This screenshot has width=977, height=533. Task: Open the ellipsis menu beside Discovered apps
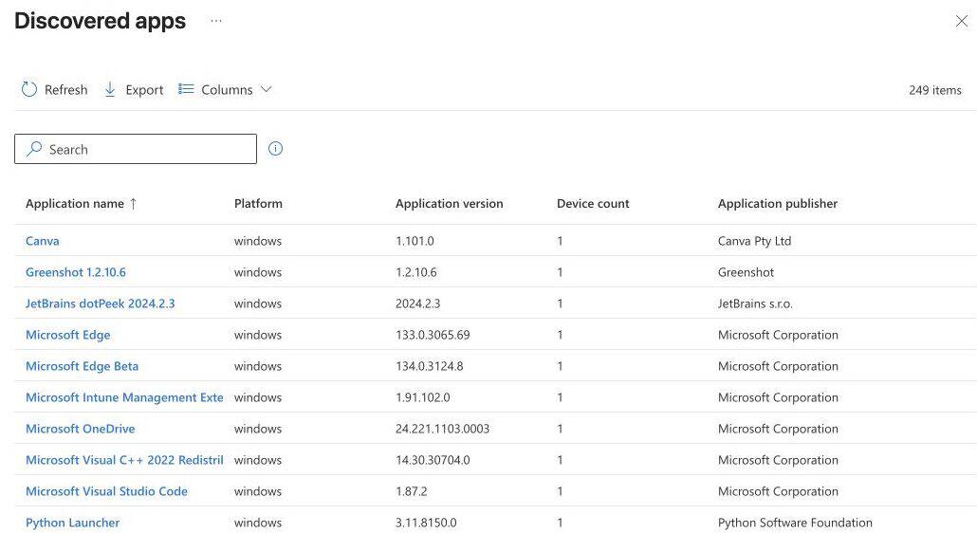216,21
